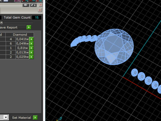
Task: Select the 0,81tw weight cell
Action: tap(22, 48)
